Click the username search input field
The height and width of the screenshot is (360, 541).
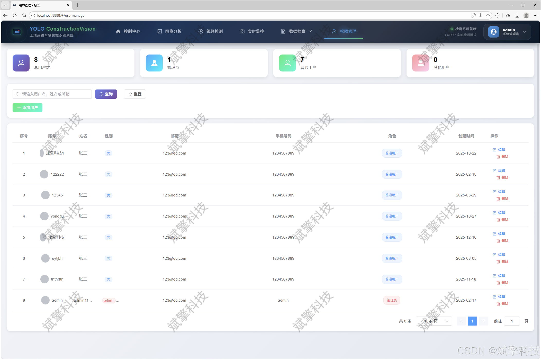pos(52,94)
